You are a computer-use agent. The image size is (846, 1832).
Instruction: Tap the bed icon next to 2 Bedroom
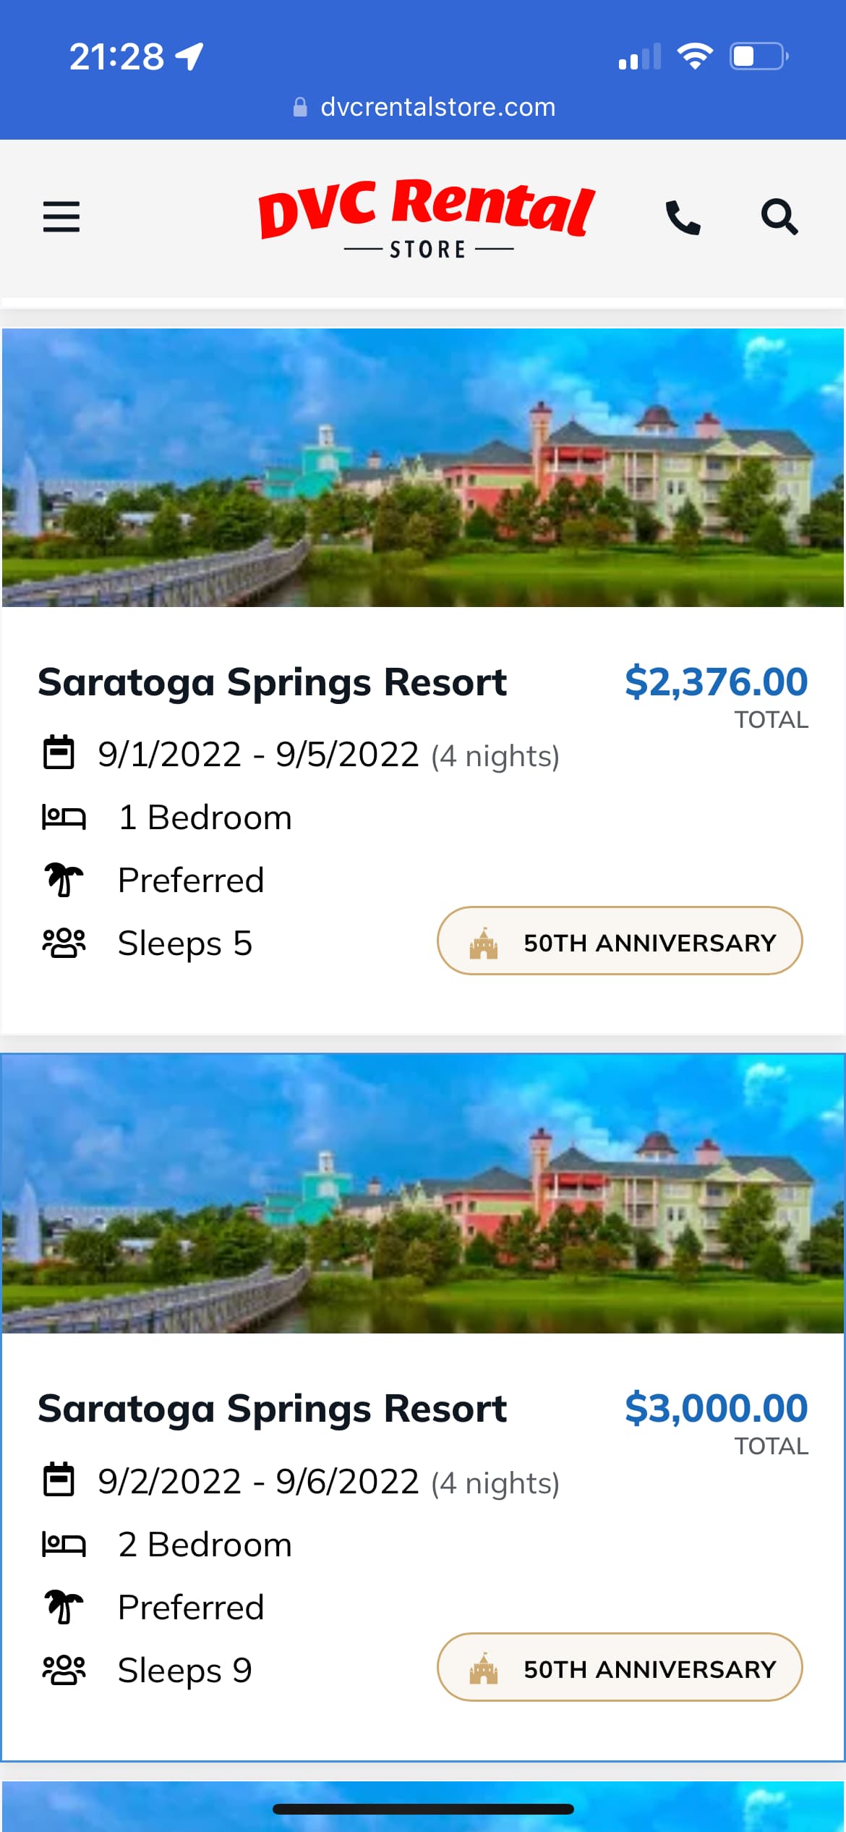(x=64, y=1544)
